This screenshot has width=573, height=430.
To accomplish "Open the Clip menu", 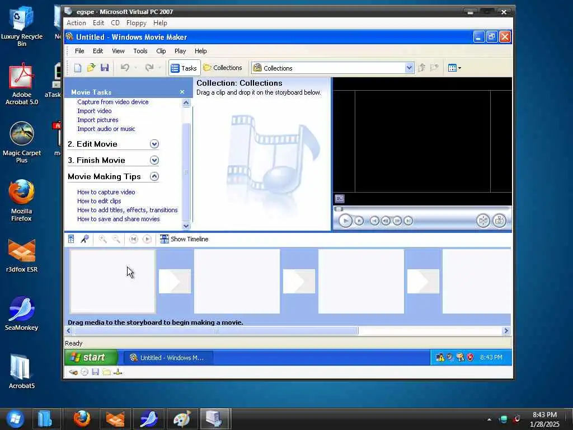I will pos(161,51).
